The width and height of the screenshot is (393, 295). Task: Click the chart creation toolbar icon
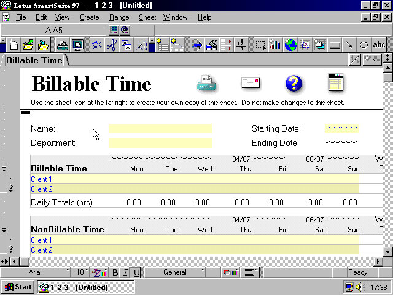click(275, 45)
